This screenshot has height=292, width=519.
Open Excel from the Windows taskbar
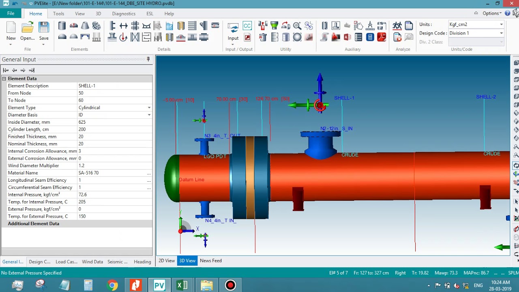pos(182,285)
